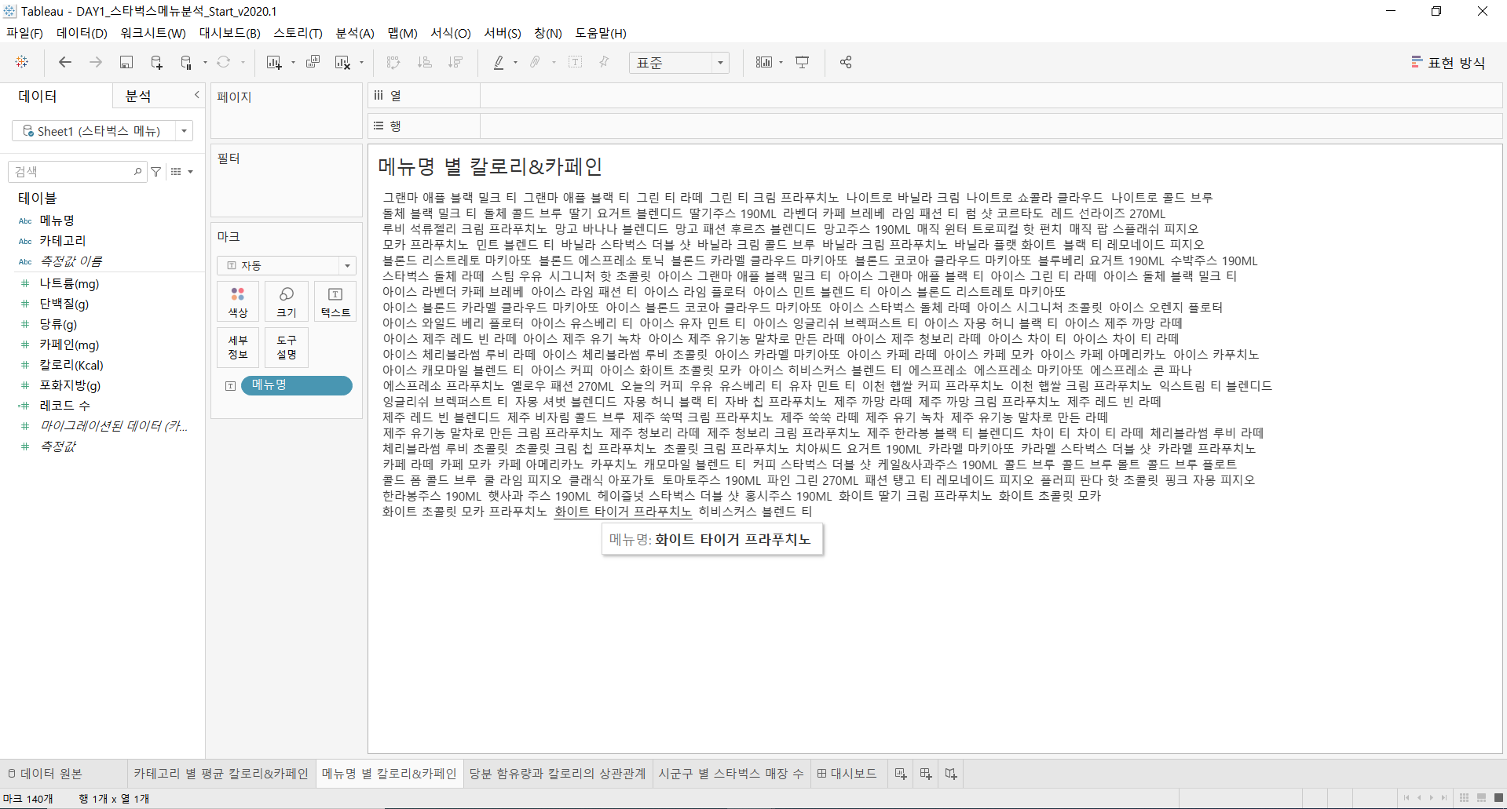
Task: Select the 칼로리(Kcal) measure field
Action: tap(71, 365)
